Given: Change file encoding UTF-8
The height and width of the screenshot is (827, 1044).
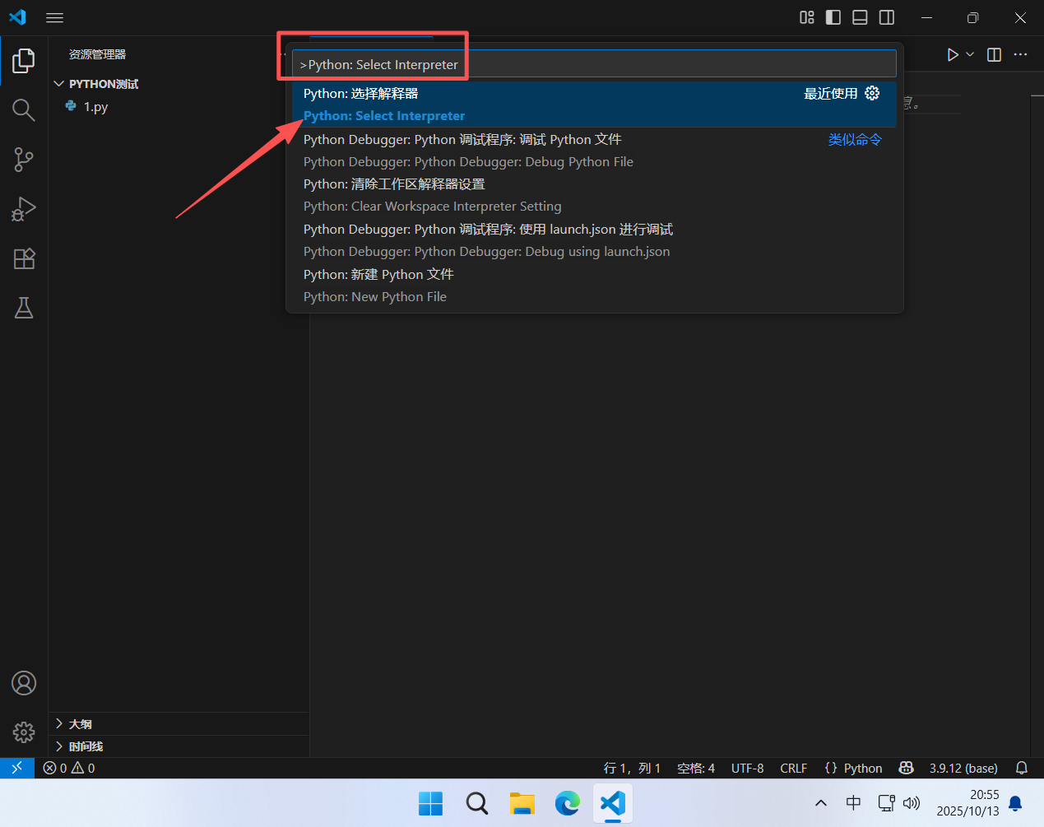Looking at the screenshot, I should click(748, 768).
